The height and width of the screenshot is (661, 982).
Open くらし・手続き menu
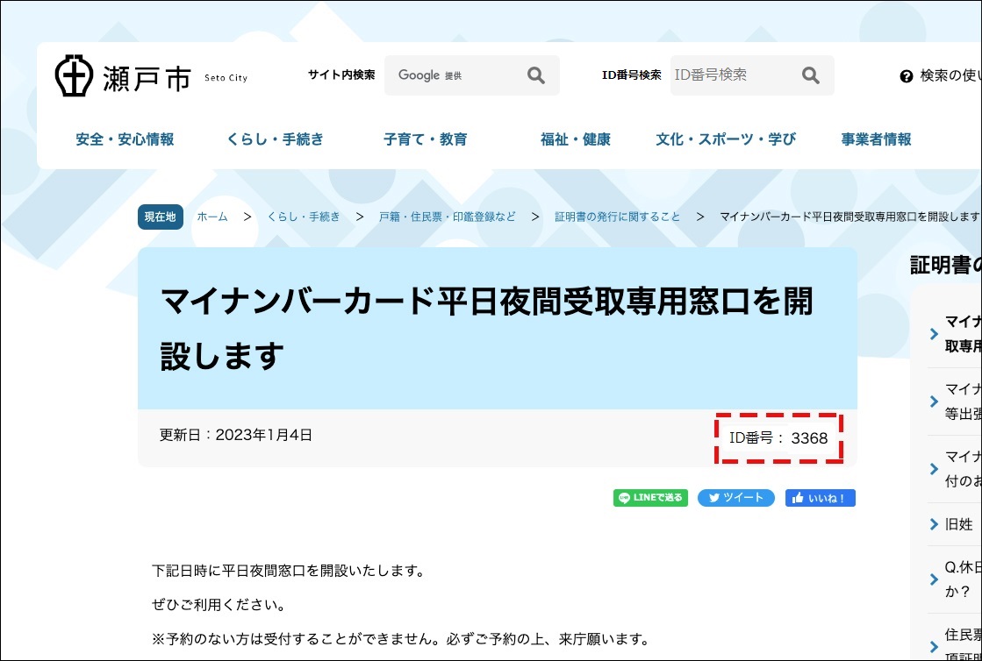276,139
